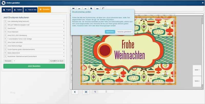This screenshot has width=205, height=104.
Task: Show help for Druck-Express gratis option
Action: point(5,49)
